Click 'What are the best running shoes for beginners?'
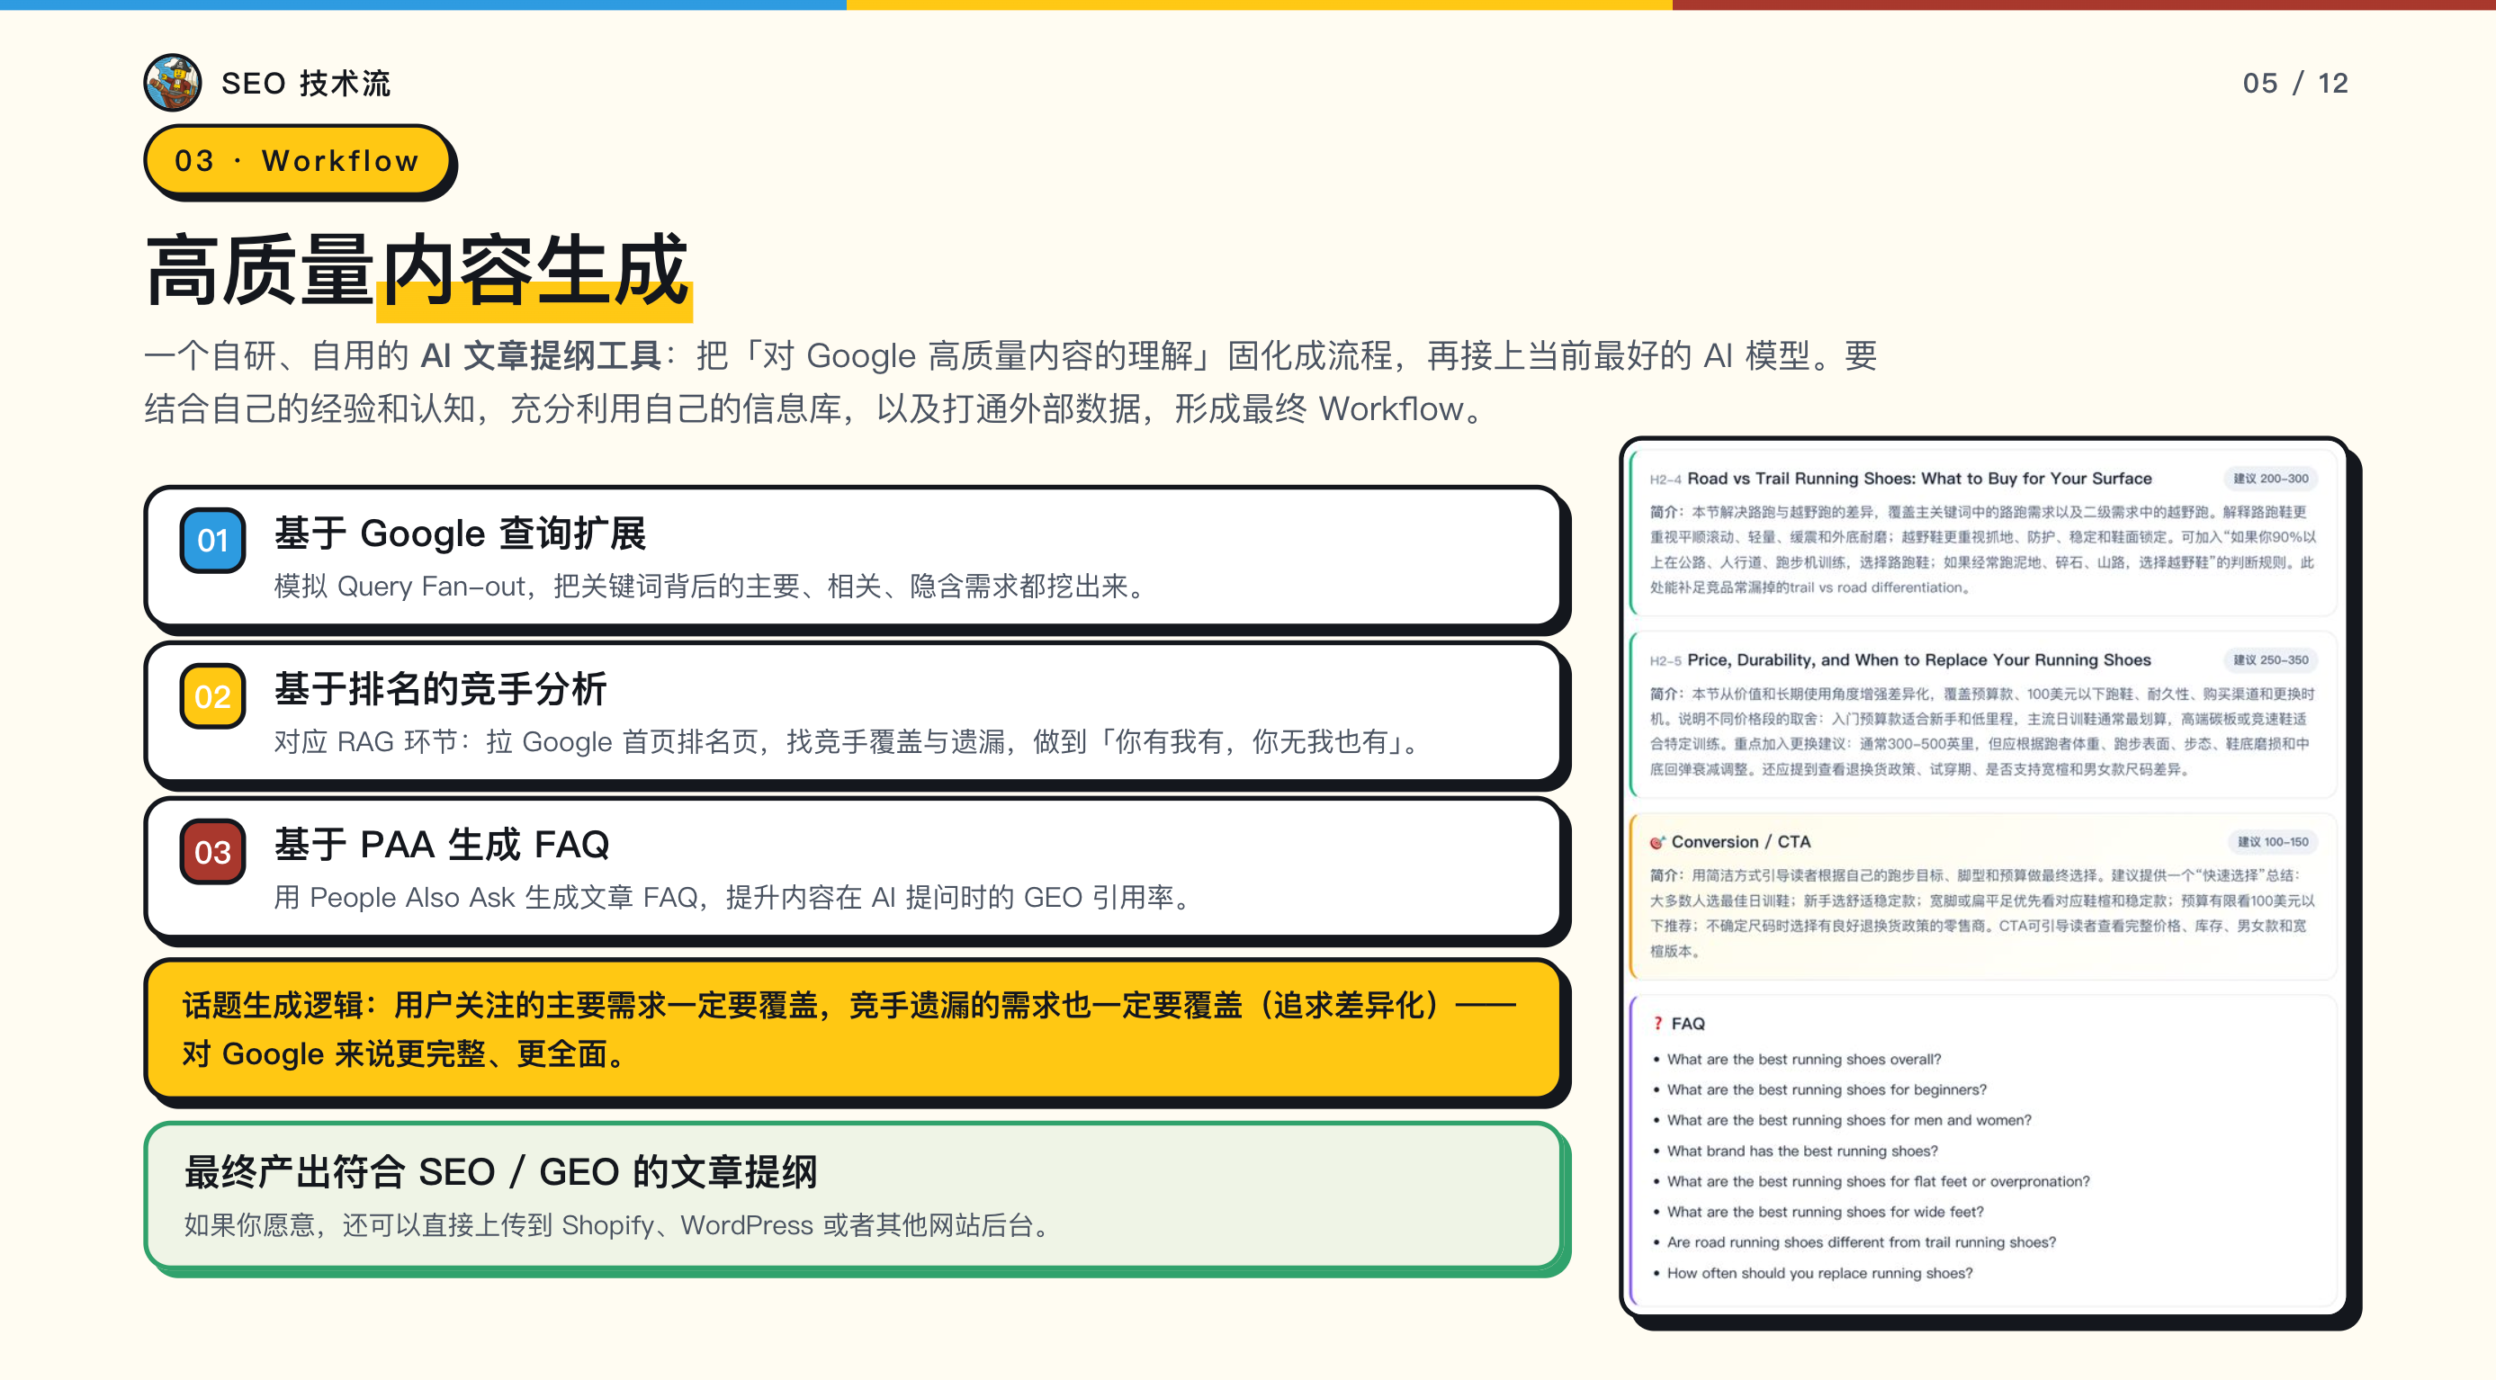 coord(1827,1089)
